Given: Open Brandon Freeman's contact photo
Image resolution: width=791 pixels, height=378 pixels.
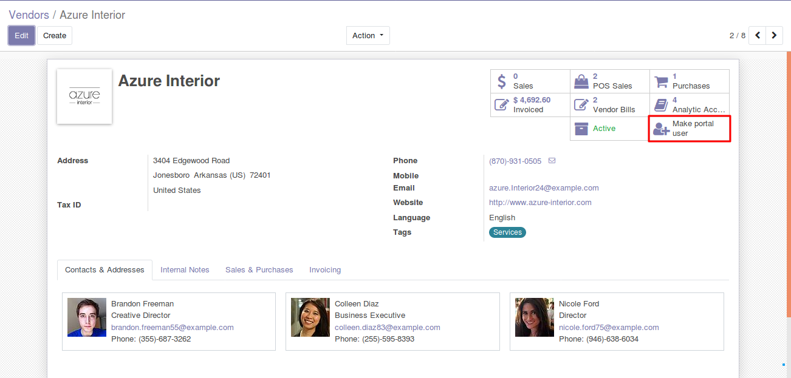Looking at the screenshot, I should 87,317.
